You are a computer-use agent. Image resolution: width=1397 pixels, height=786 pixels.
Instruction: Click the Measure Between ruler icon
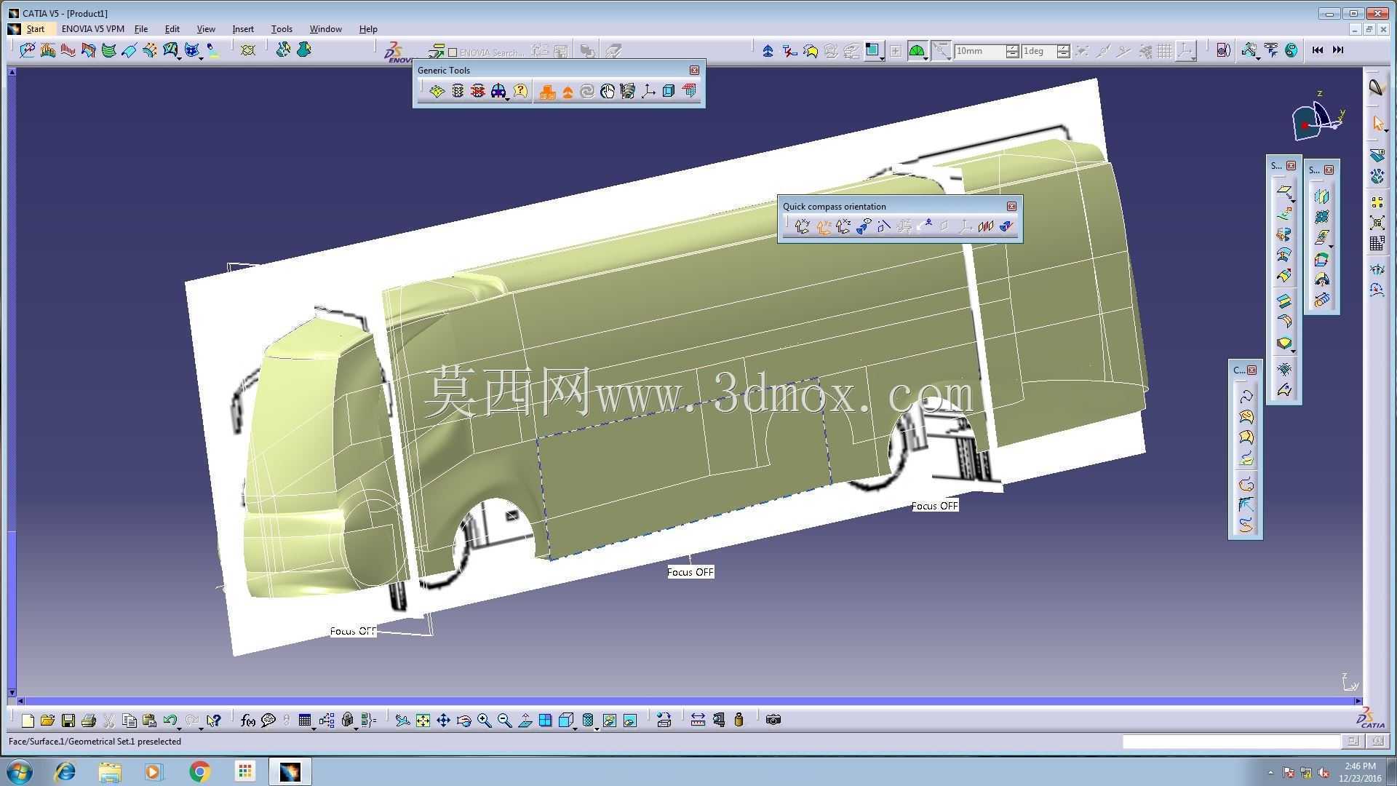click(x=698, y=720)
